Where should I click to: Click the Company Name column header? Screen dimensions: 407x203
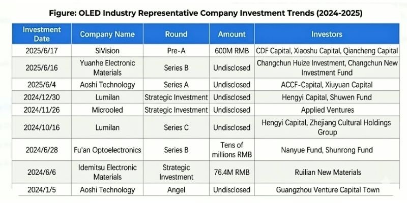(x=107, y=35)
